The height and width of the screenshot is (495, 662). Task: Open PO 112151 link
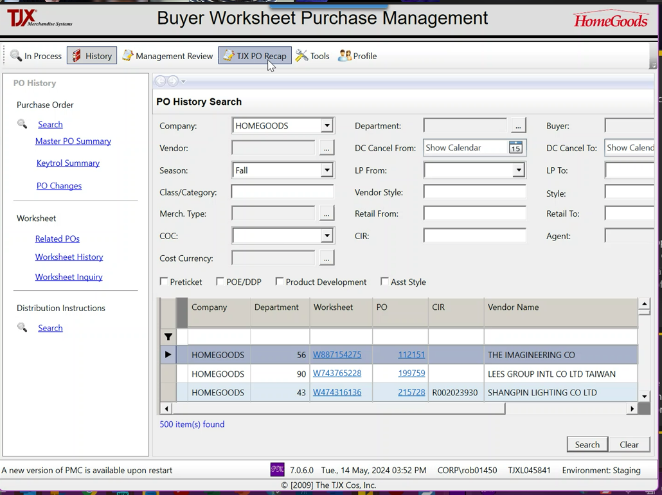coord(411,355)
